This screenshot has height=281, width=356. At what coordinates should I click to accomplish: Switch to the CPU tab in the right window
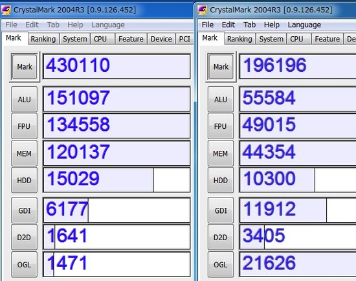pyautogui.click(x=299, y=39)
